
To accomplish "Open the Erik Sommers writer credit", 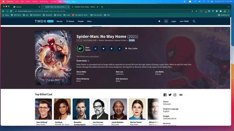I will [122, 79].
